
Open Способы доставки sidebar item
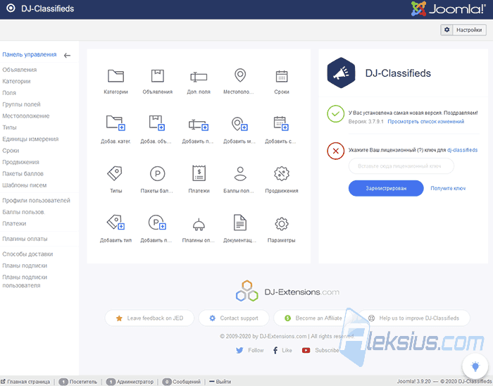point(27,254)
